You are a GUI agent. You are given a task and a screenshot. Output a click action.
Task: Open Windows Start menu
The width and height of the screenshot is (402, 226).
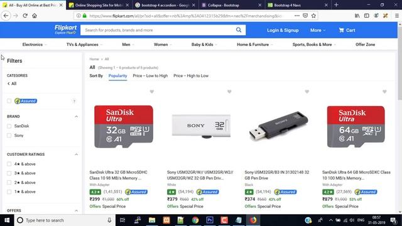coord(7,220)
